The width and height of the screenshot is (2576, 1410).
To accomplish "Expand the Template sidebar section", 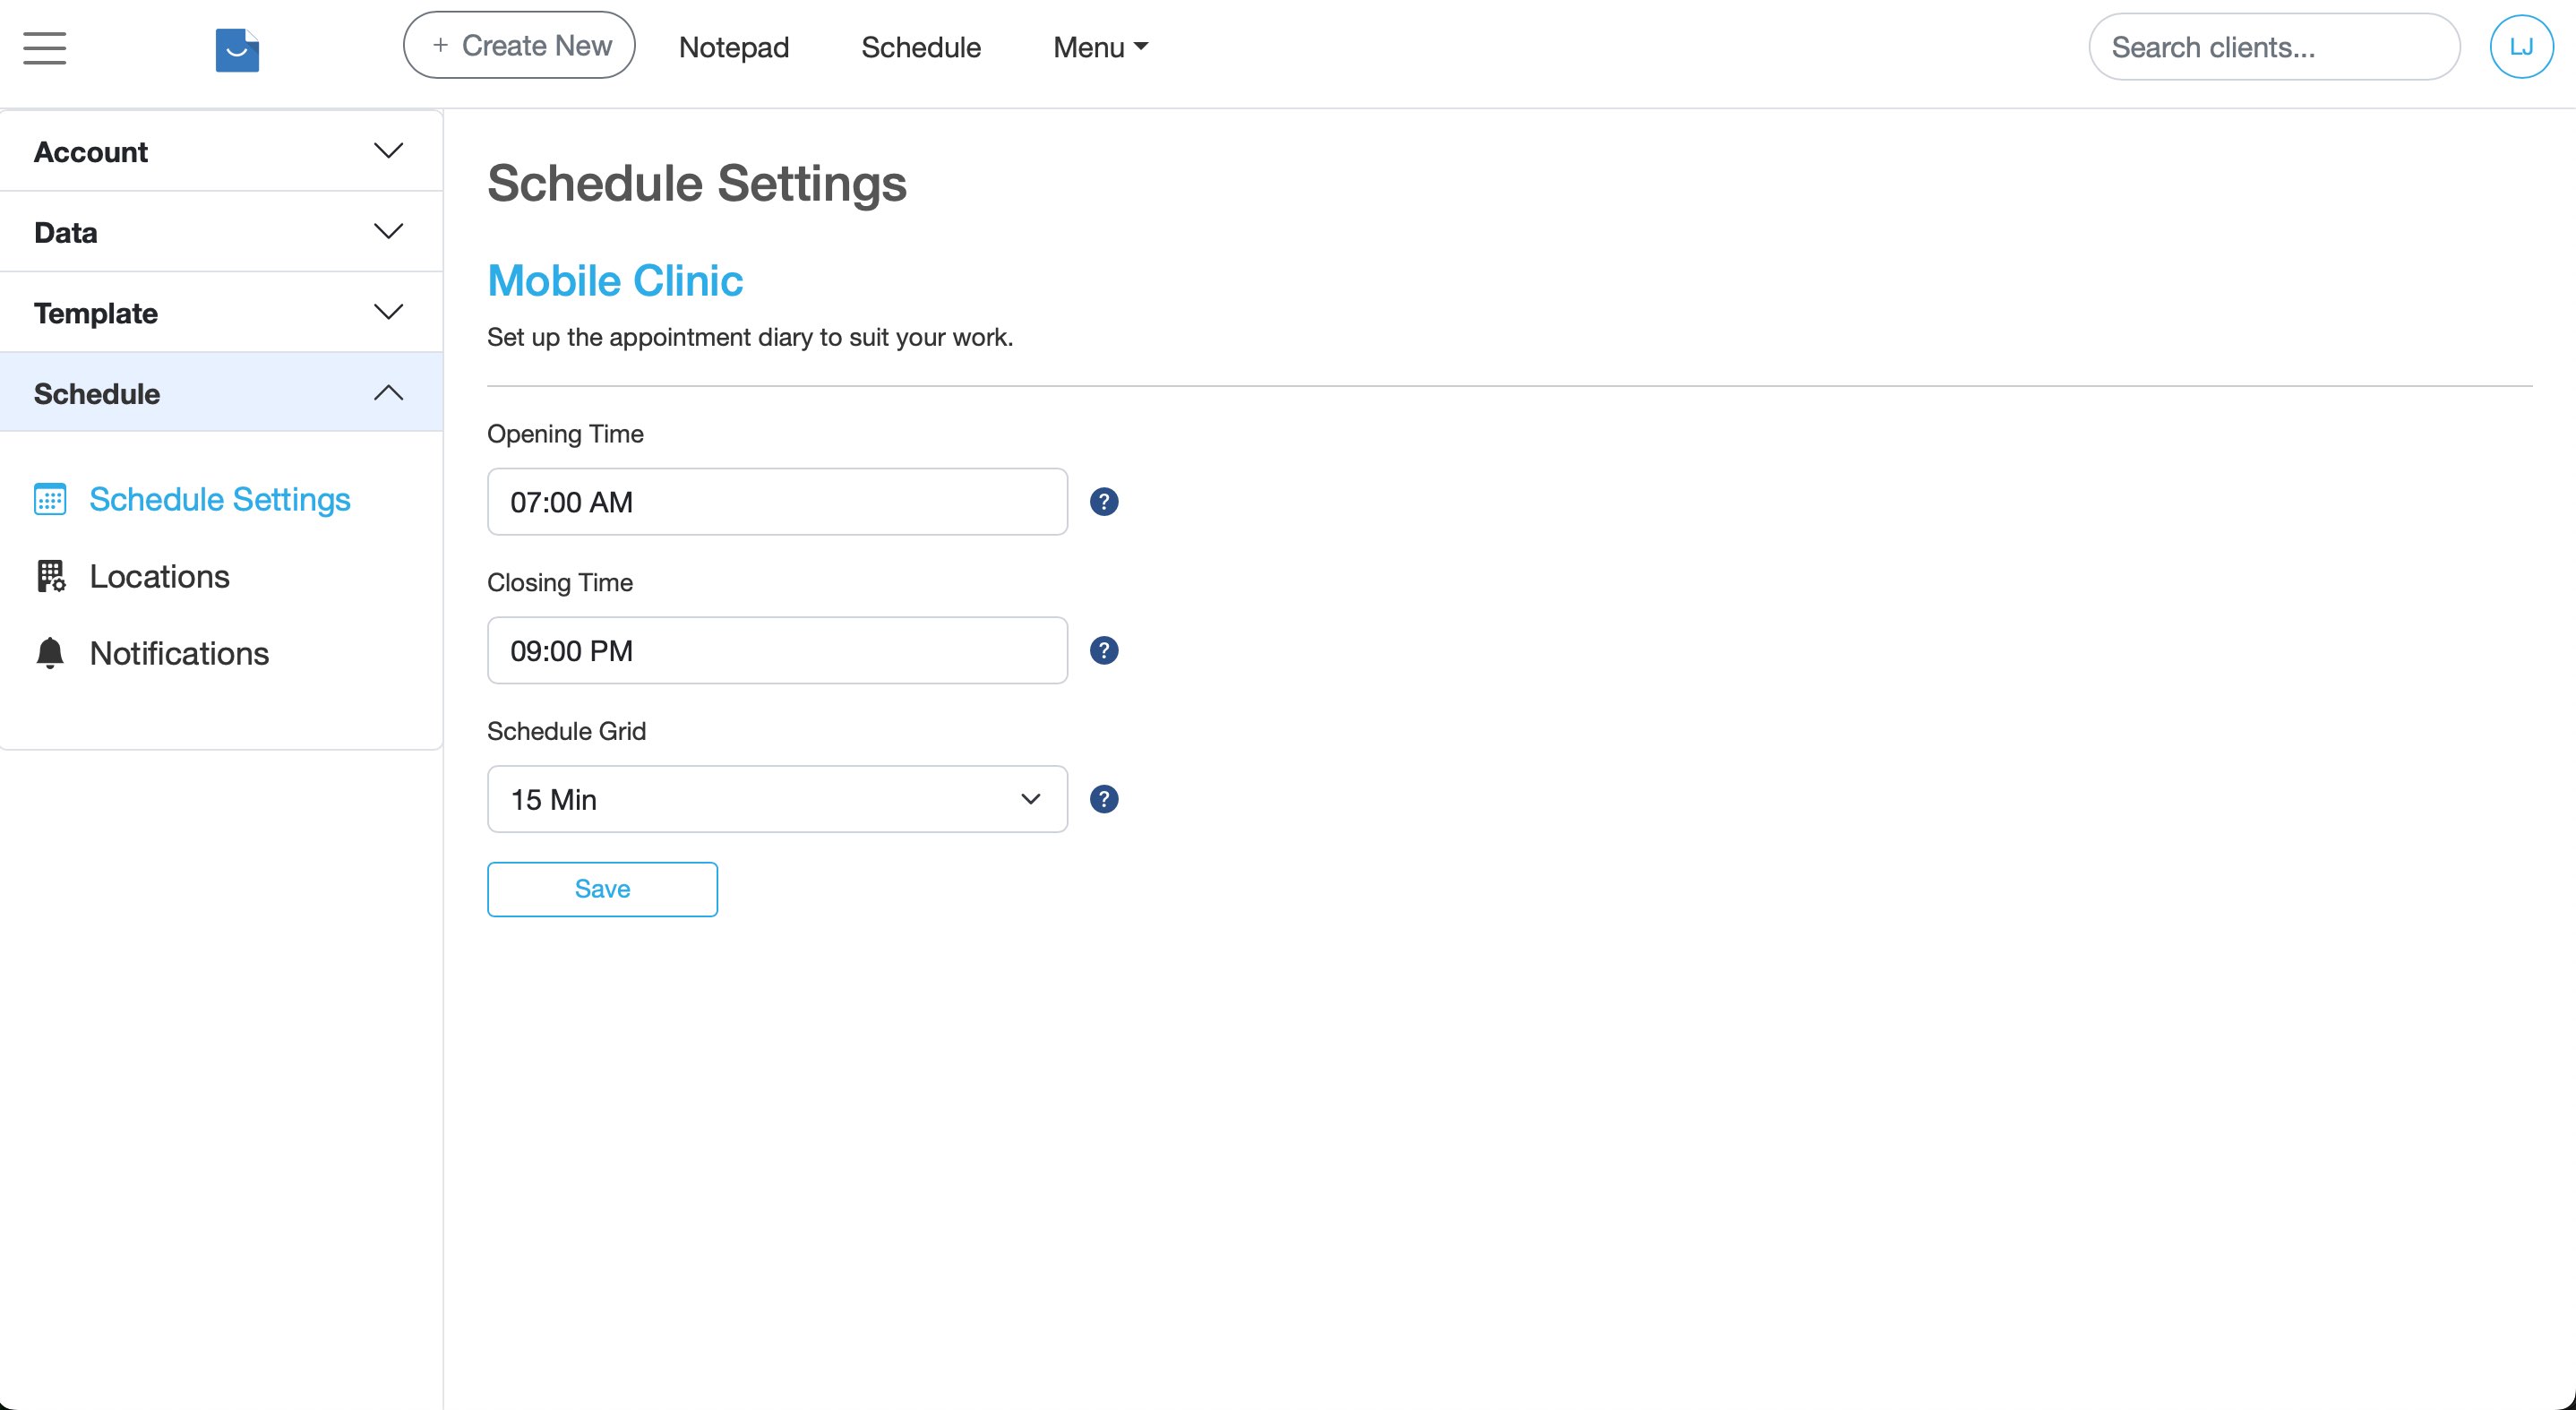I will (221, 312).
